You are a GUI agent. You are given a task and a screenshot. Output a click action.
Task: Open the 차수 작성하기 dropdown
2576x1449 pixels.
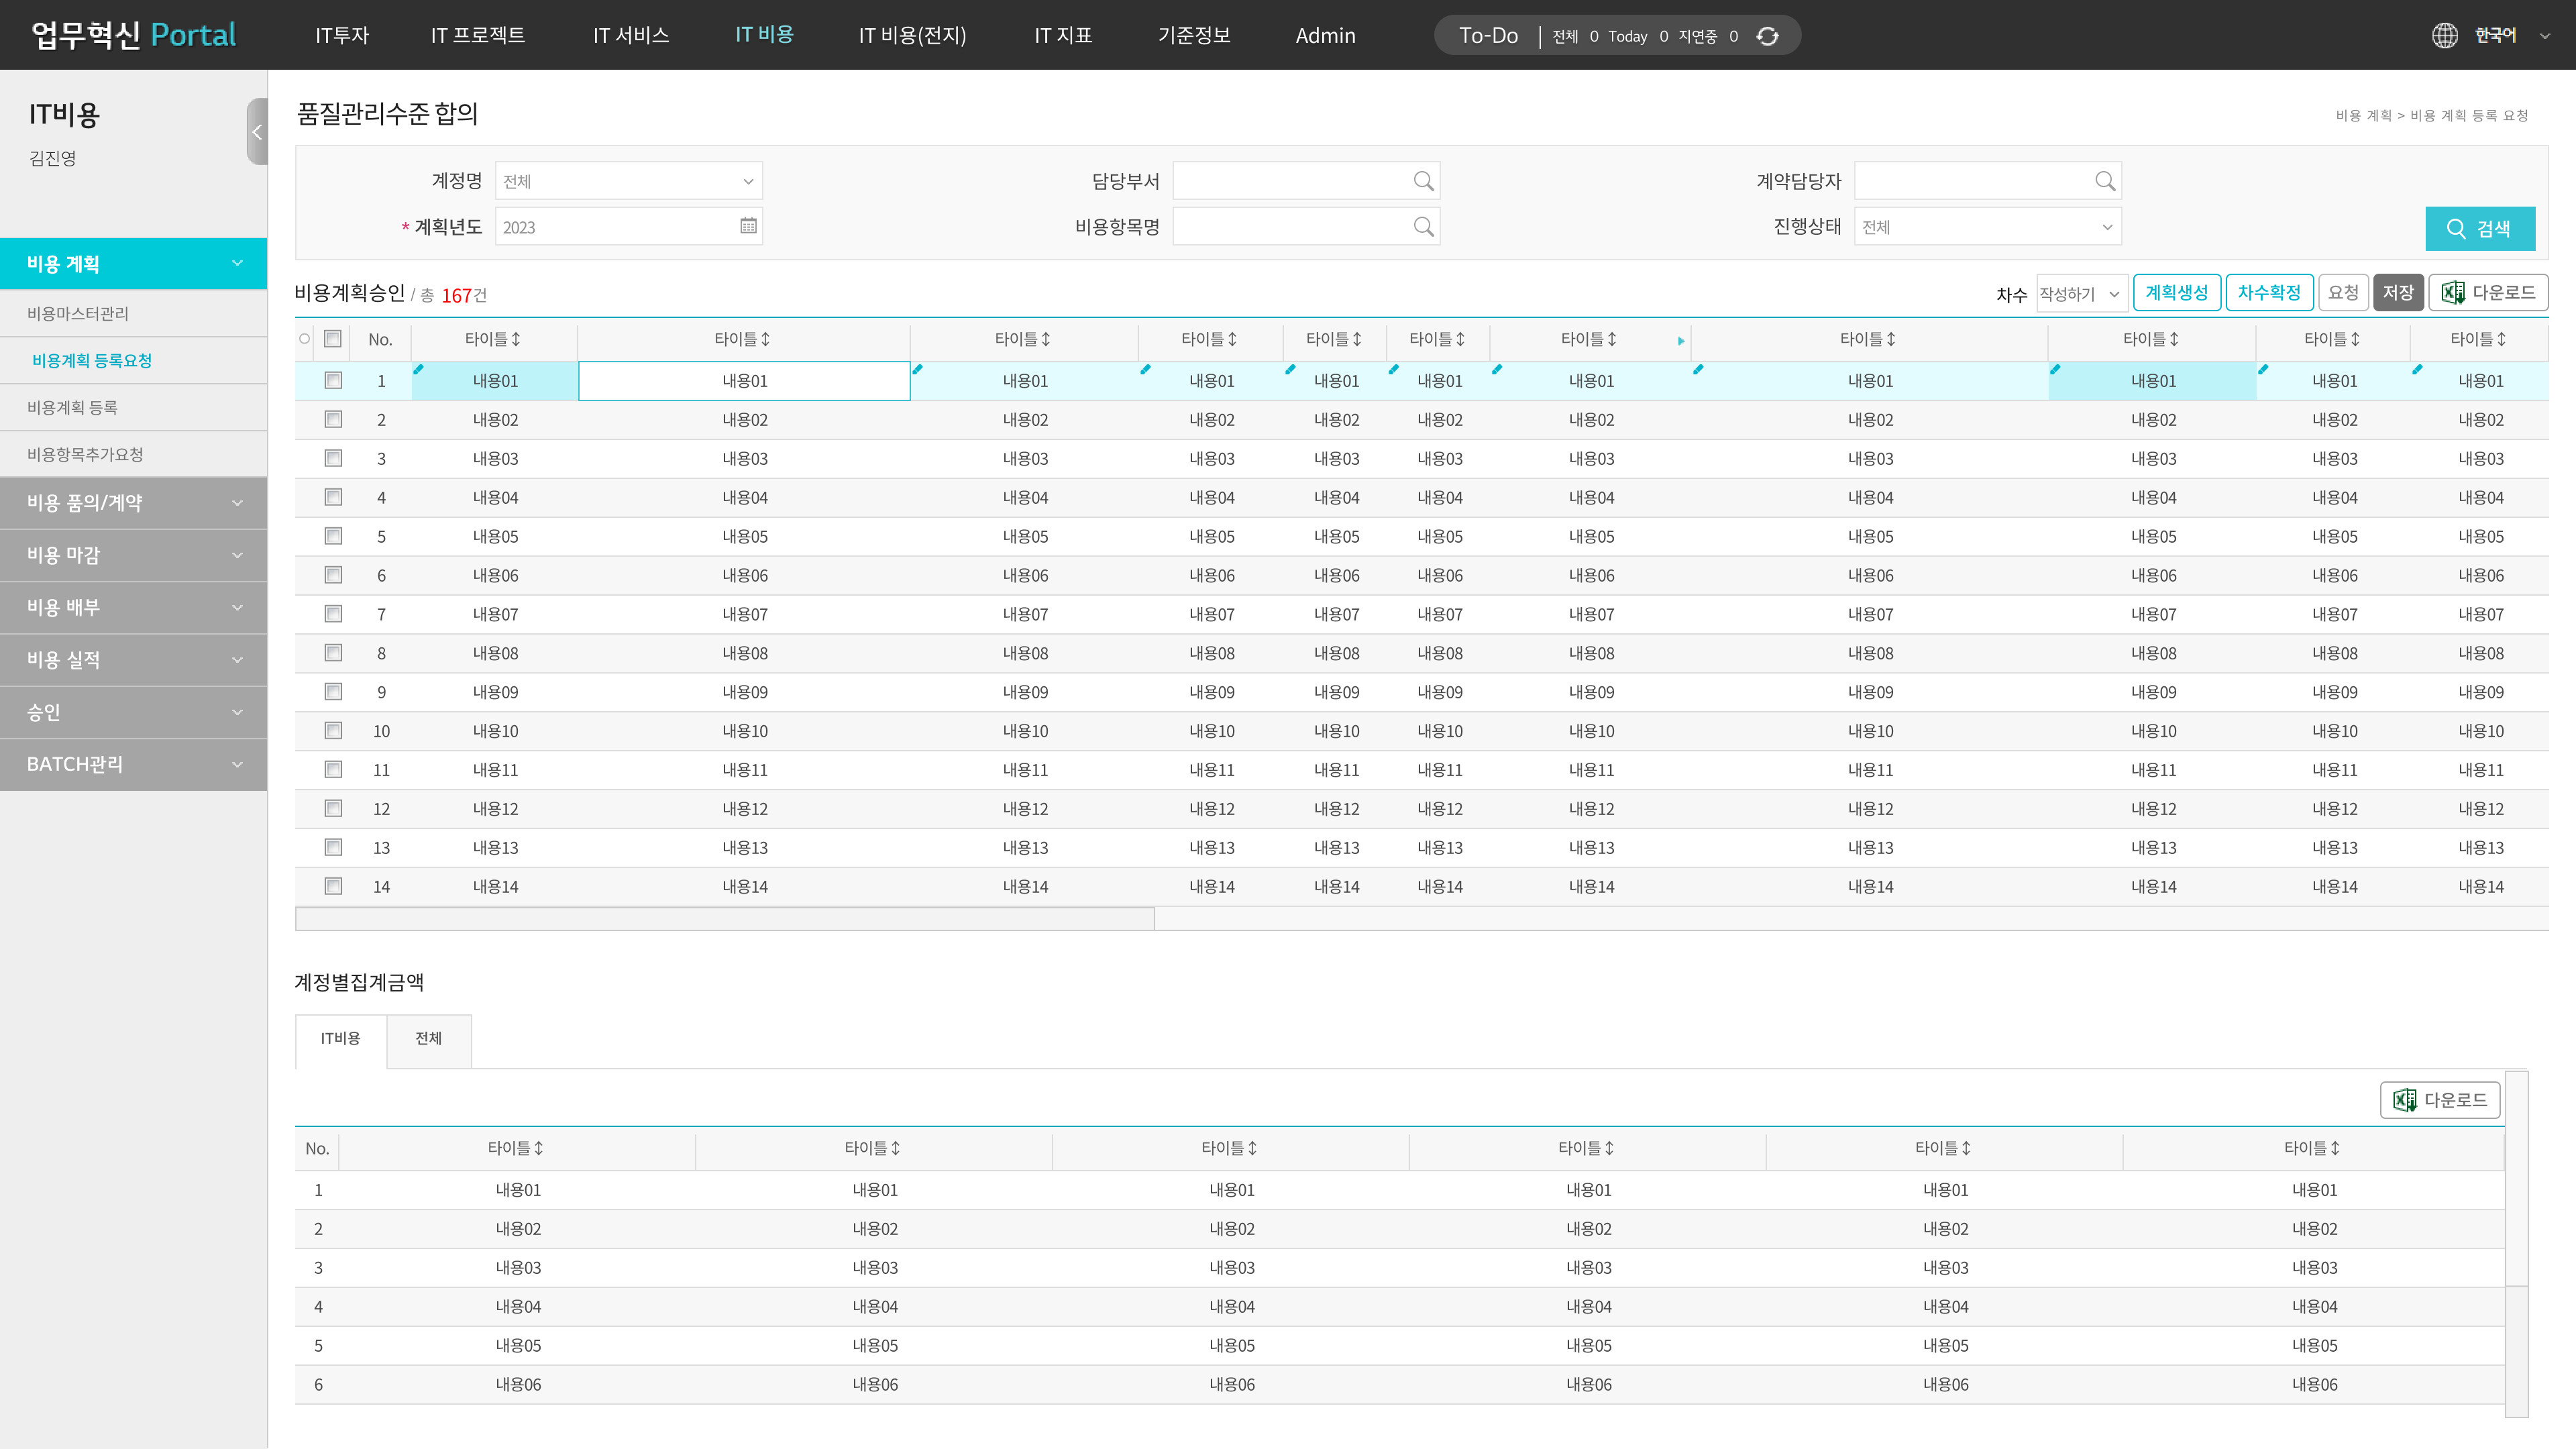click(x=2081, y=293)
